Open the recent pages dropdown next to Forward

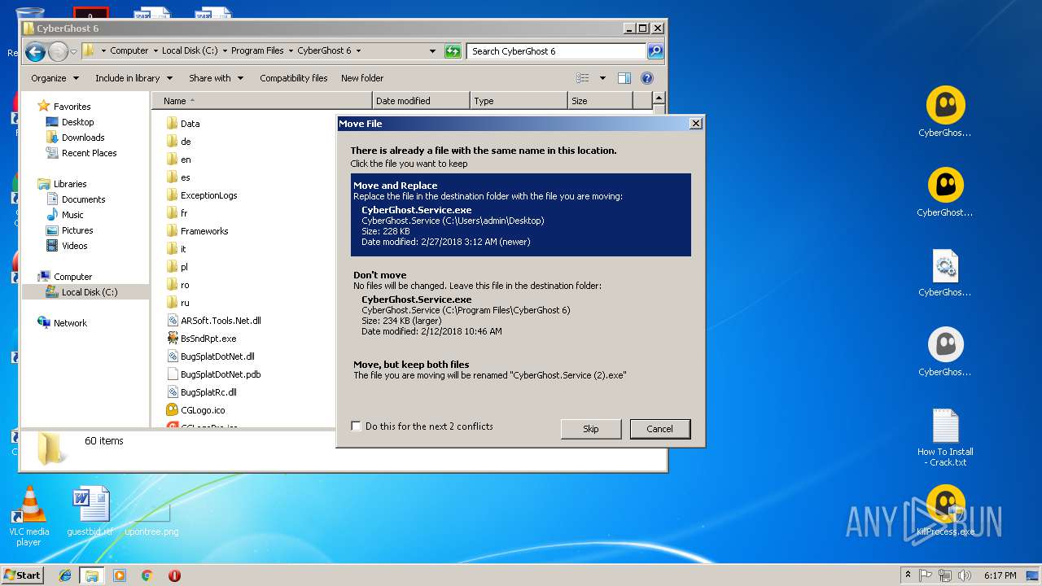tap(73, 52)
